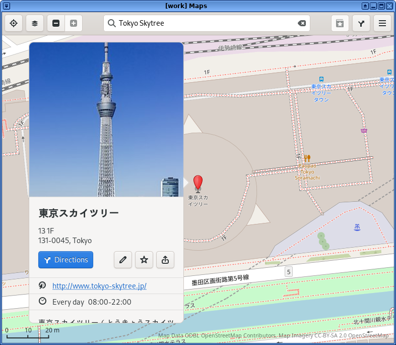Click the 東京スカイツリー place title
This screenshot has width=396, height=345.
click(79, 213)
